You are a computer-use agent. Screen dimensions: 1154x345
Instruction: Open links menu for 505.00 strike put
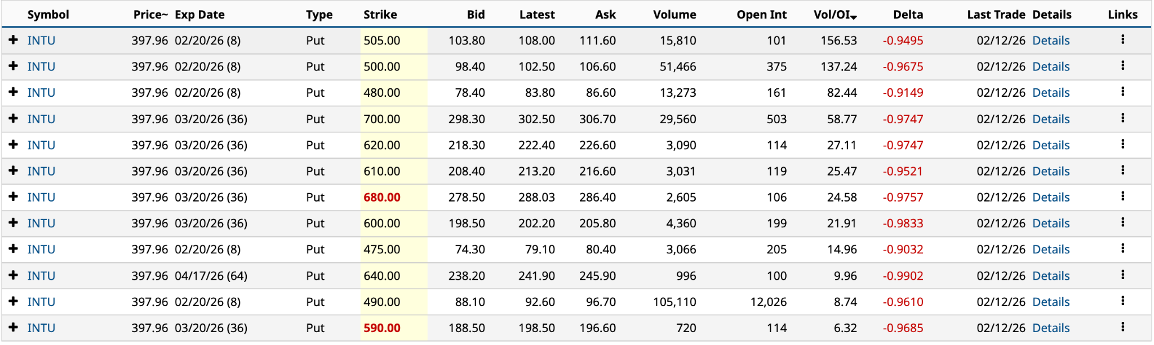tap(1122, 40)
